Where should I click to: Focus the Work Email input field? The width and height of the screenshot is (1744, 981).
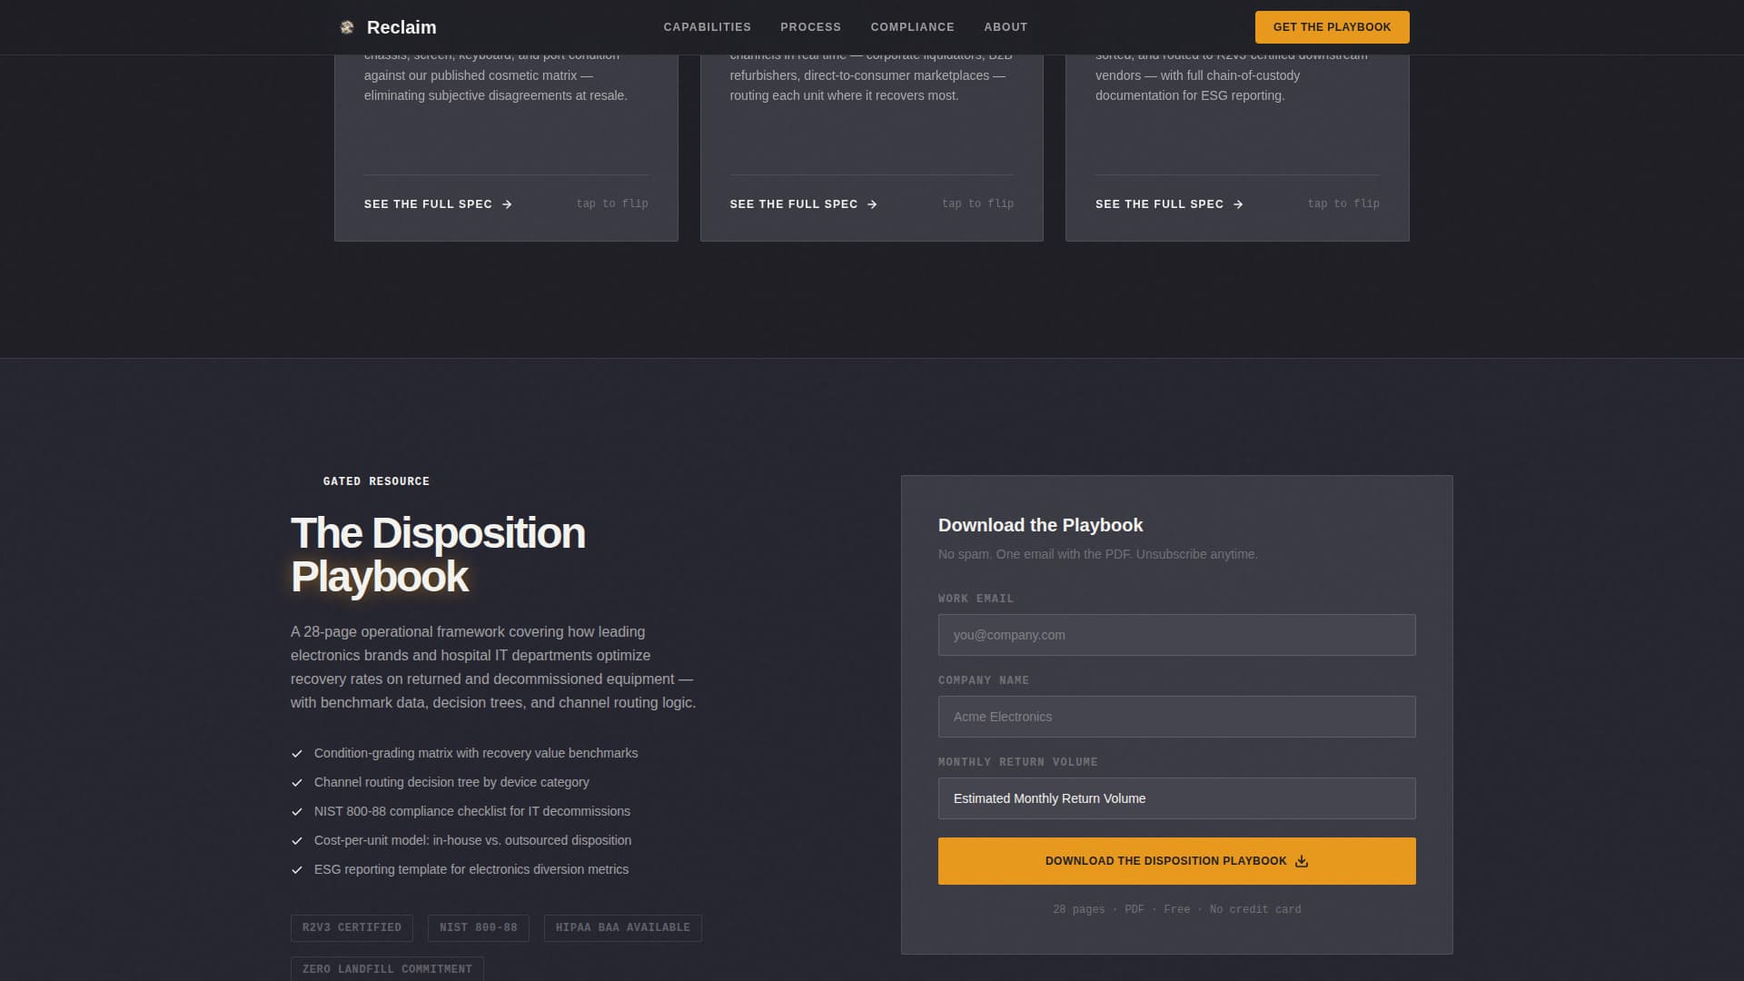tap(1176, 635)
